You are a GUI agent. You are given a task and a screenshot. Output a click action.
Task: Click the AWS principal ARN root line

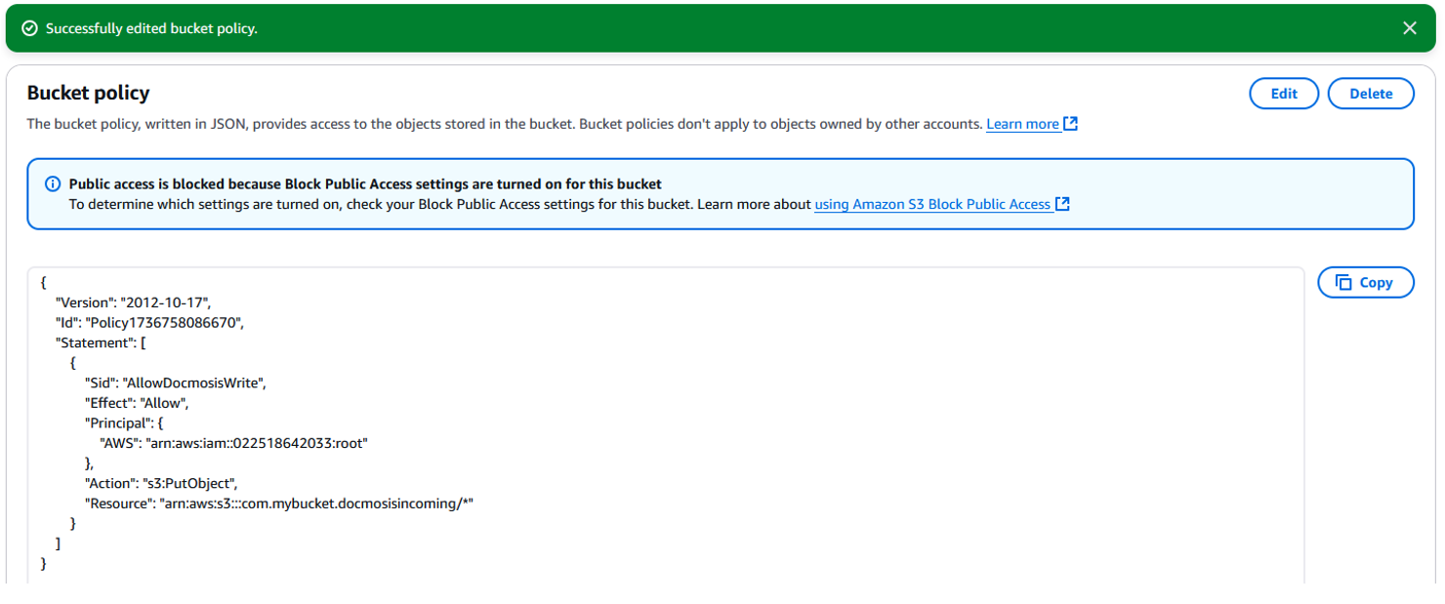tap(233, 443)
